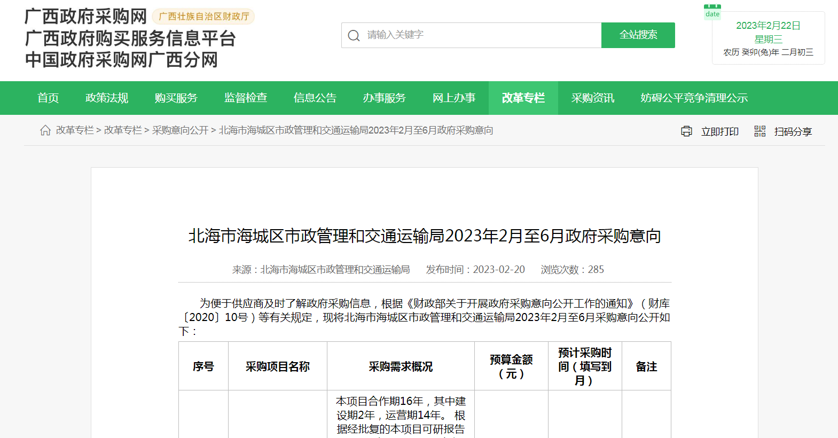Type in the 请输入关键字 search field
Image resolution: width=838 pixels, height=438 pixels.
coord(481,35)
